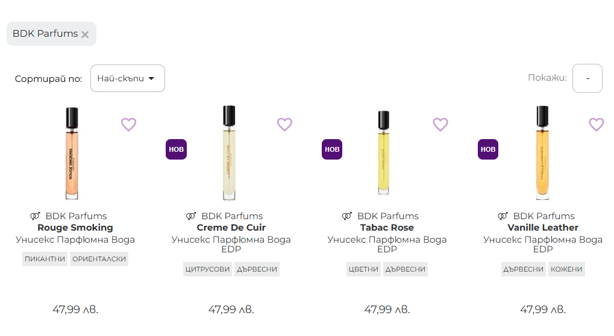Save Vanille Leather to favorites
This screenshot has height=336, width=614.
coord(596,125)
